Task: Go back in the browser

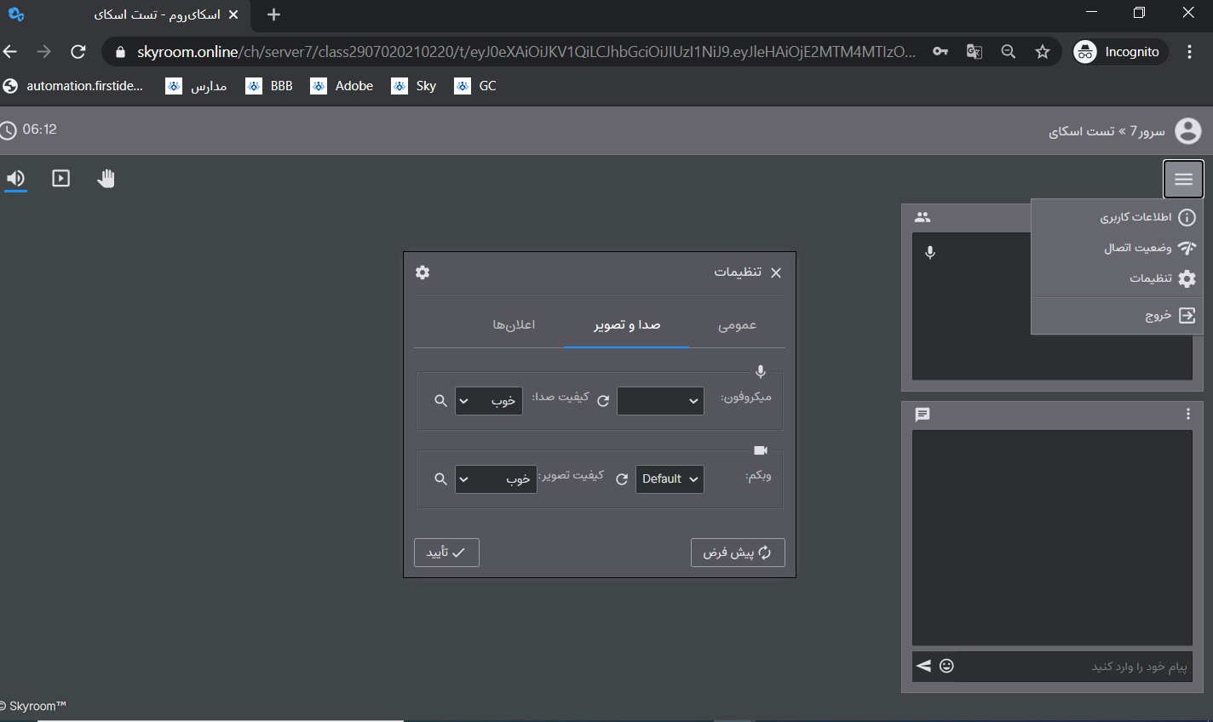Action: (10, 52)
